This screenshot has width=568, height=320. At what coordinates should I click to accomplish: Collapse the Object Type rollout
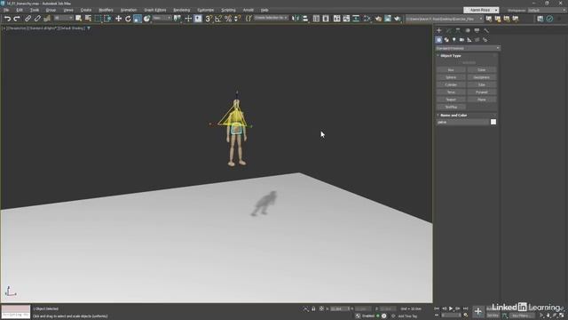[450, 56]
